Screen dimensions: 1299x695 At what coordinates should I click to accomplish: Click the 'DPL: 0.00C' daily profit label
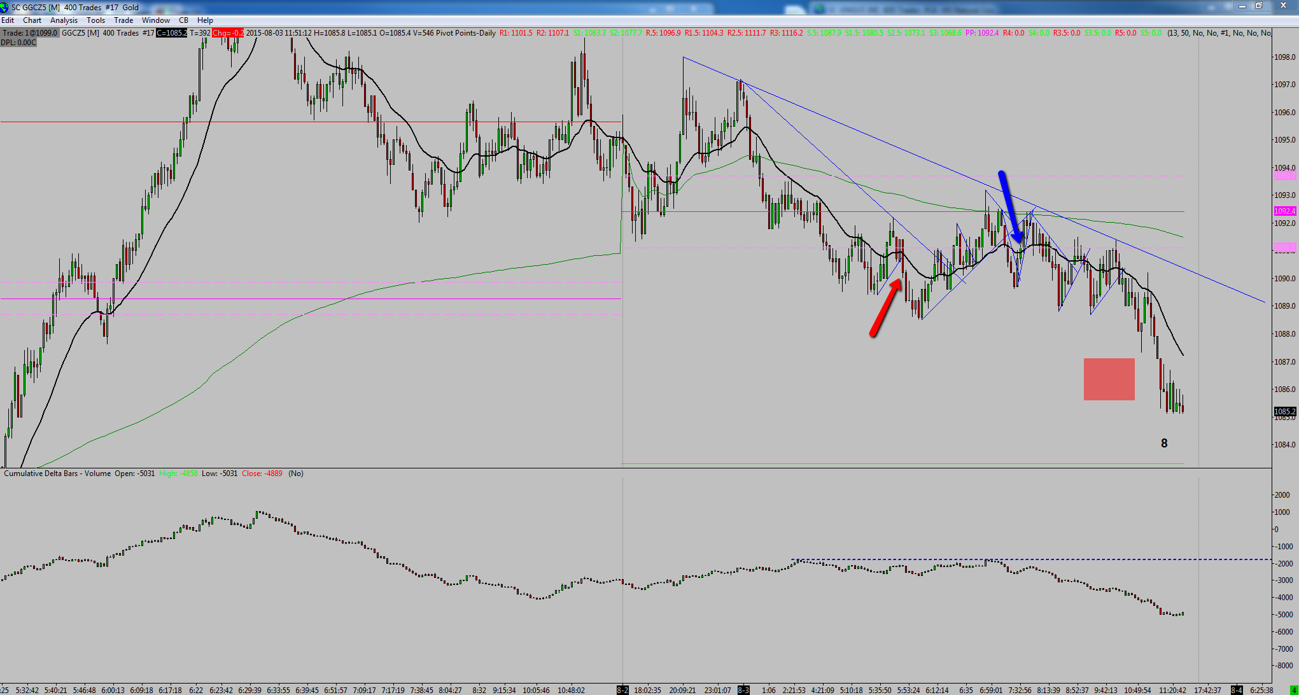tap(18, 43)
